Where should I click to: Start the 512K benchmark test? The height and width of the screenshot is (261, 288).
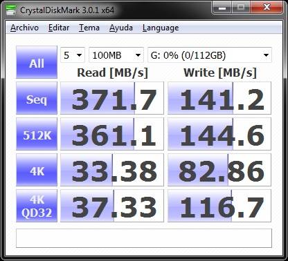point(37,134)
